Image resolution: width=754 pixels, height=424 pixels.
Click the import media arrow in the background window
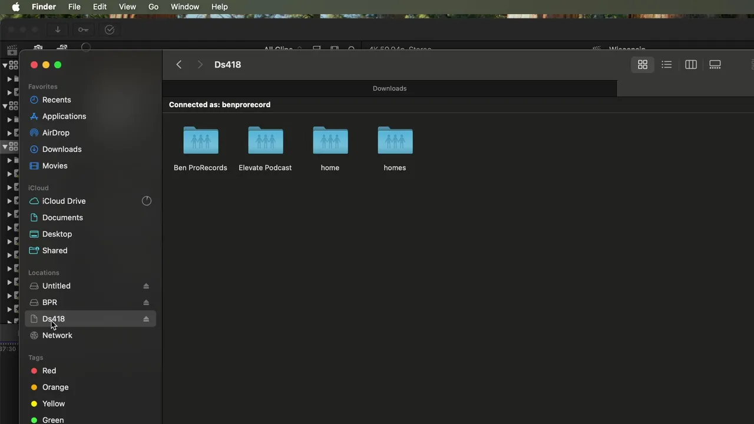58,29
